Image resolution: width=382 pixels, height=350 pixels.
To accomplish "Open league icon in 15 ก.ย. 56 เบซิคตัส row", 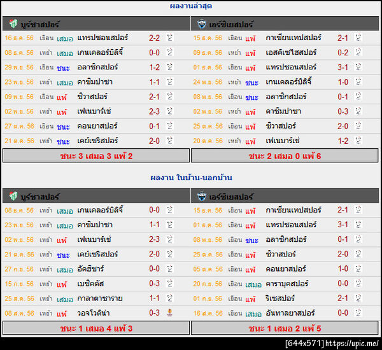I will (x=169, y=283).
